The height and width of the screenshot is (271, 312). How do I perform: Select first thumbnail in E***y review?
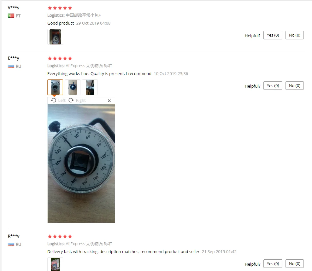[55, 87]
